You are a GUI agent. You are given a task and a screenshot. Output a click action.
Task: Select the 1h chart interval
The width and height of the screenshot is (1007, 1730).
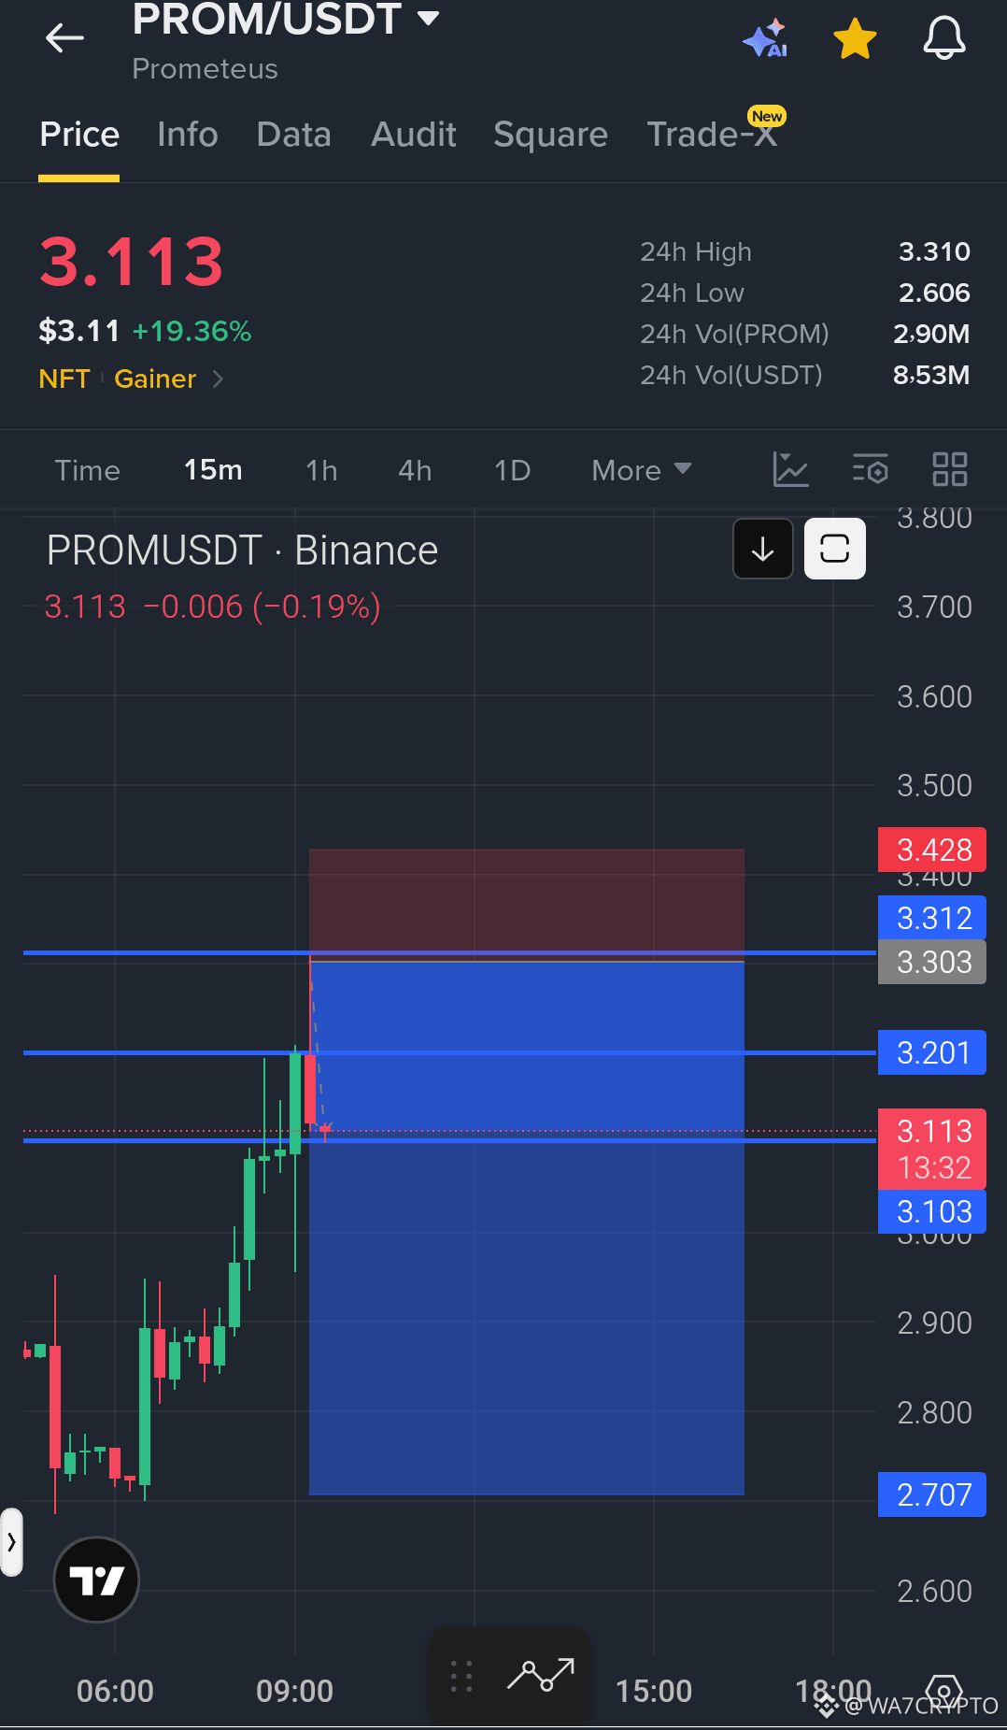tap(321, 470)
